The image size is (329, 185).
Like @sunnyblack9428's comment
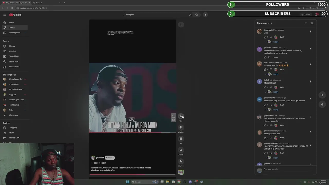tap(265, 153)
